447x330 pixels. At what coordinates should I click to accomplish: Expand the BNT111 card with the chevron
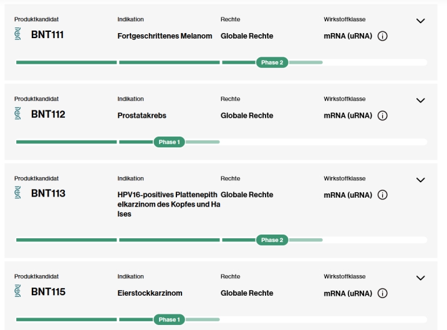tap(420, 21)
